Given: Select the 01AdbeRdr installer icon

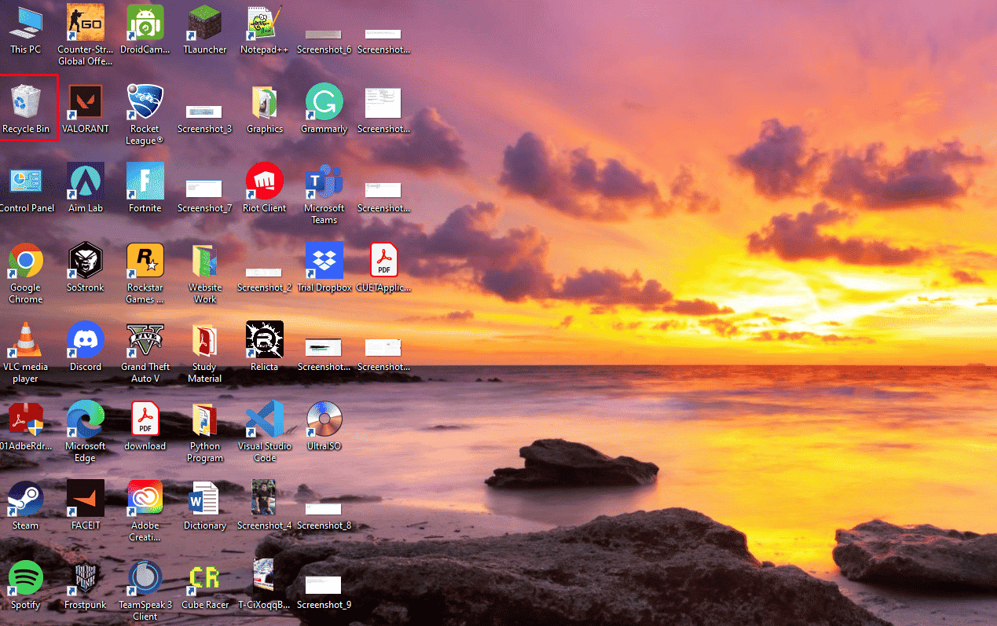Looking at the screenshot, I should pos(25,419).
